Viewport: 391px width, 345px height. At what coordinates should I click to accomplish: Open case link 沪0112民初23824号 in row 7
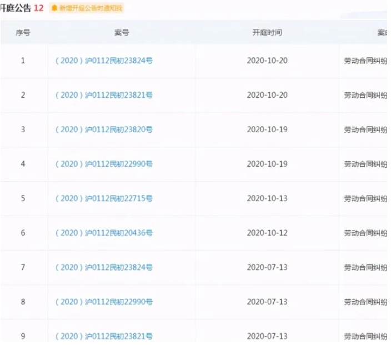pos(104,267)
